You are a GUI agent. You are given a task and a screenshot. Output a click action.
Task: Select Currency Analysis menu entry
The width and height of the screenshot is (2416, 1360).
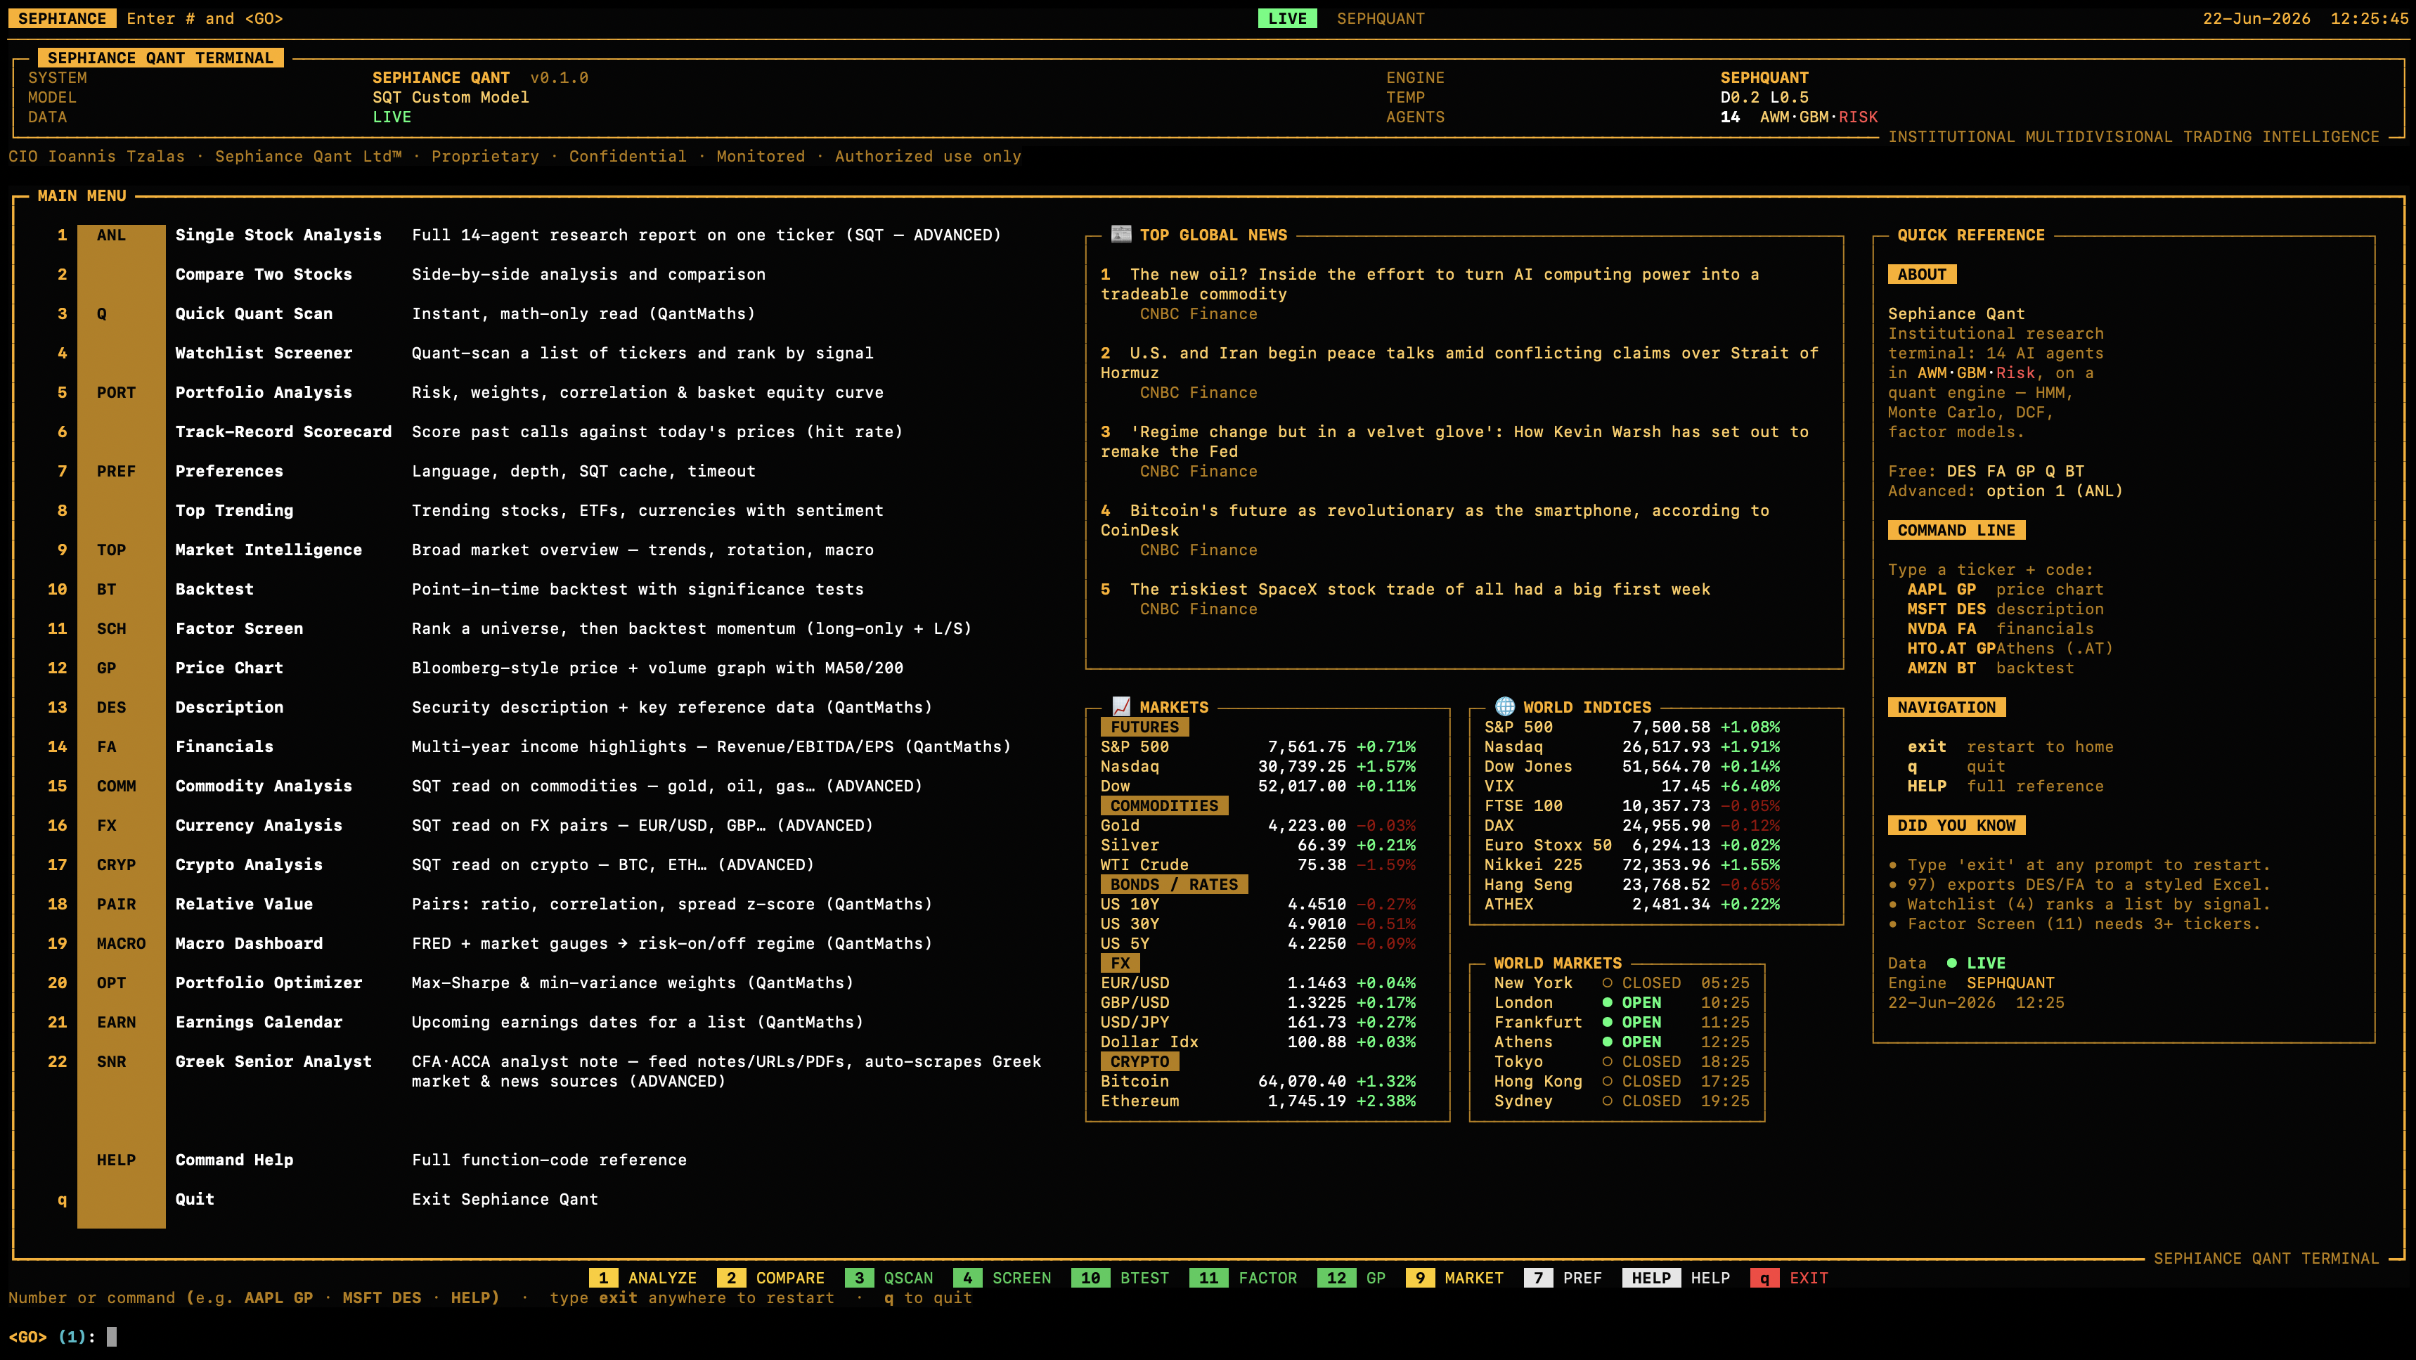[x=259, y=825]
